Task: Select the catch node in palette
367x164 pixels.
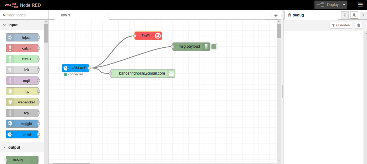Action: point(22,48)
